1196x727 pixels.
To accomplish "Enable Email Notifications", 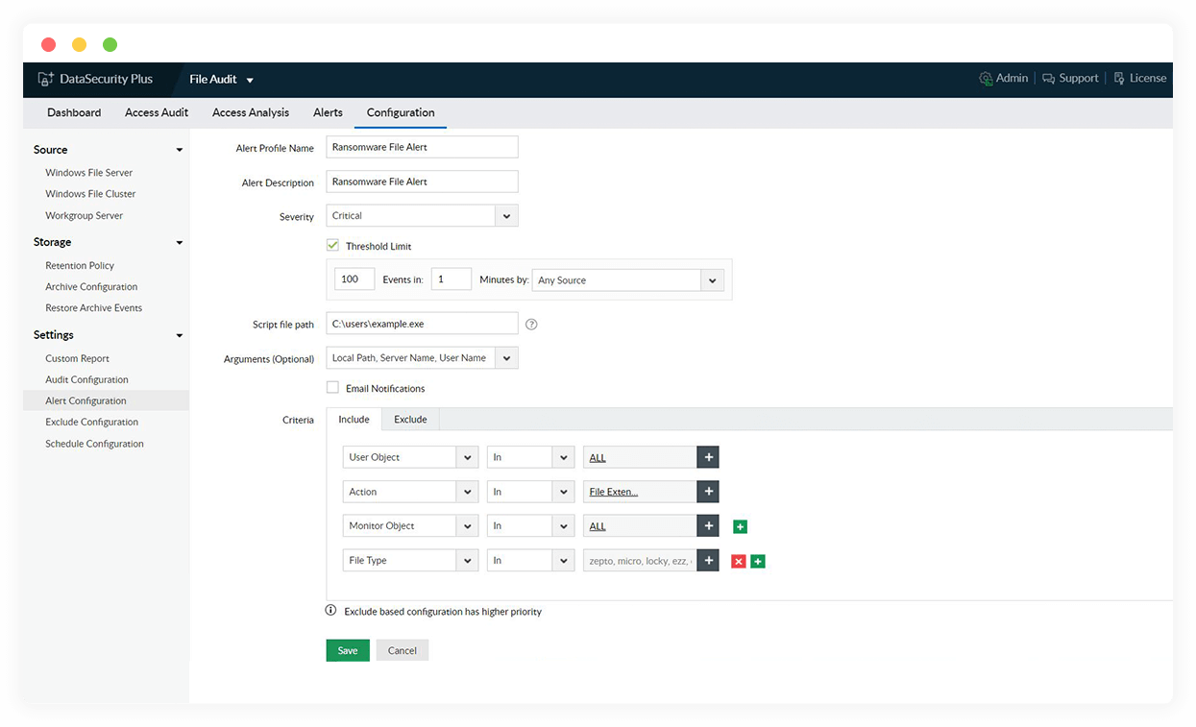I will tap(331, 388).
